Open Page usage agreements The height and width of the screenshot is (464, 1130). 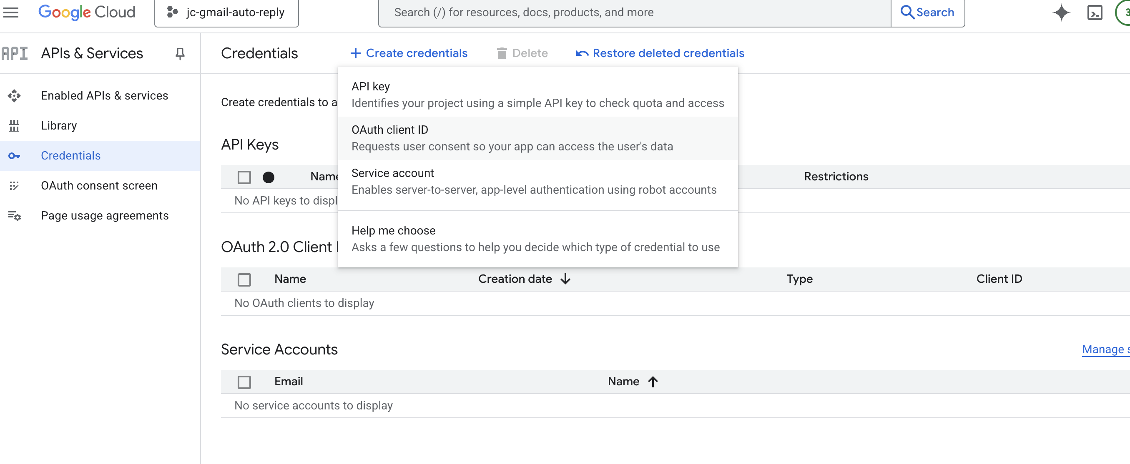100,216
